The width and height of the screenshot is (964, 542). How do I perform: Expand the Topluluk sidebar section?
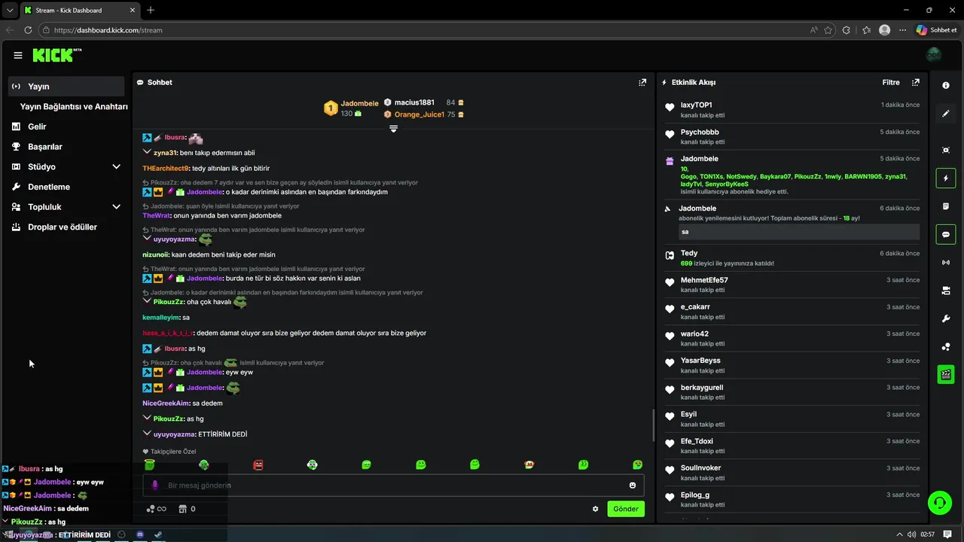pyautogui.click(x=116, y=206)
